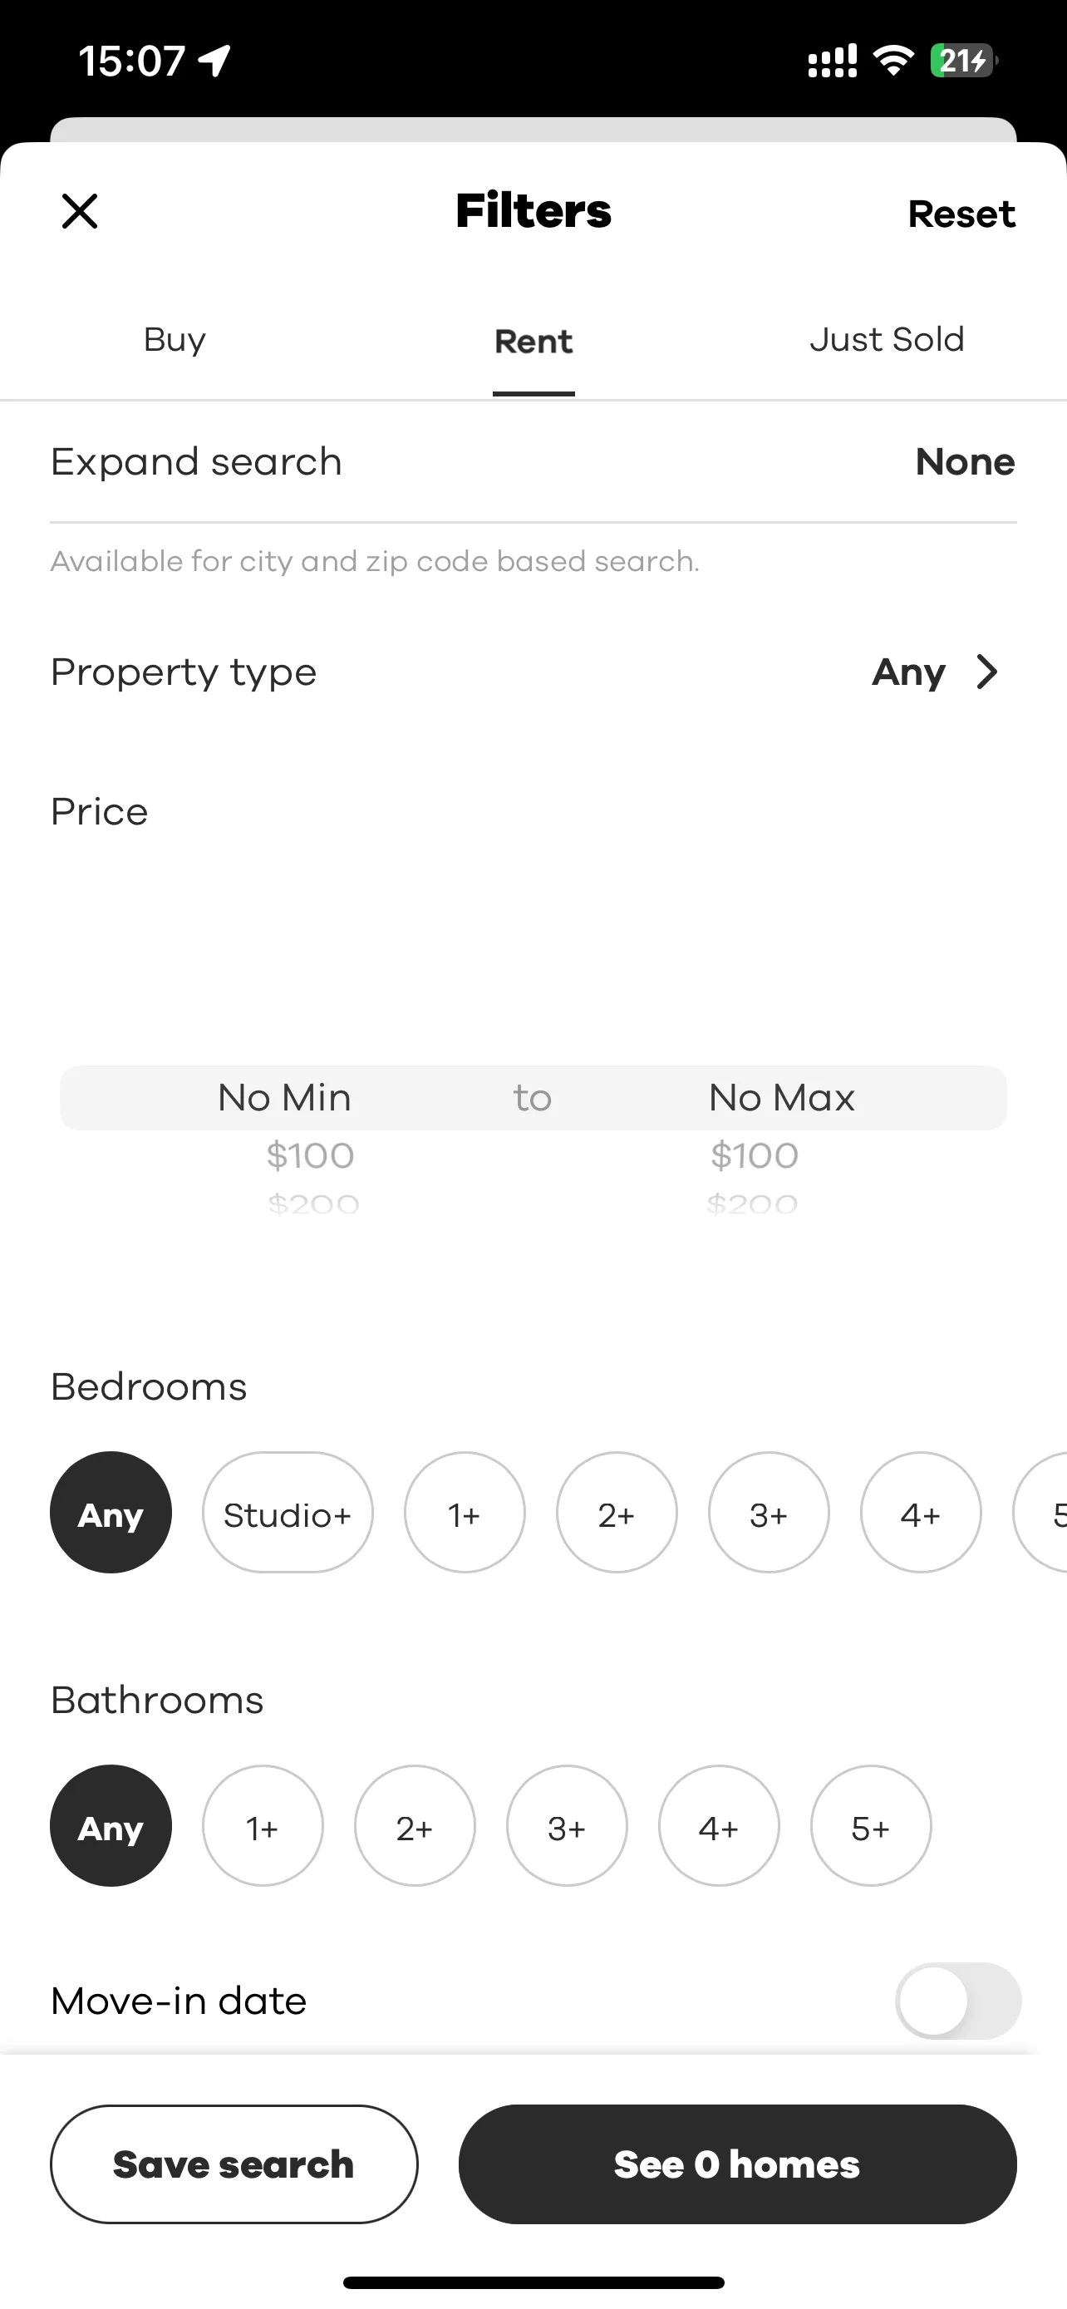The width and height of the screenshot is (1067, 2309).
Task: Open the No Max price picker
Action: (x=781, y=1098)
